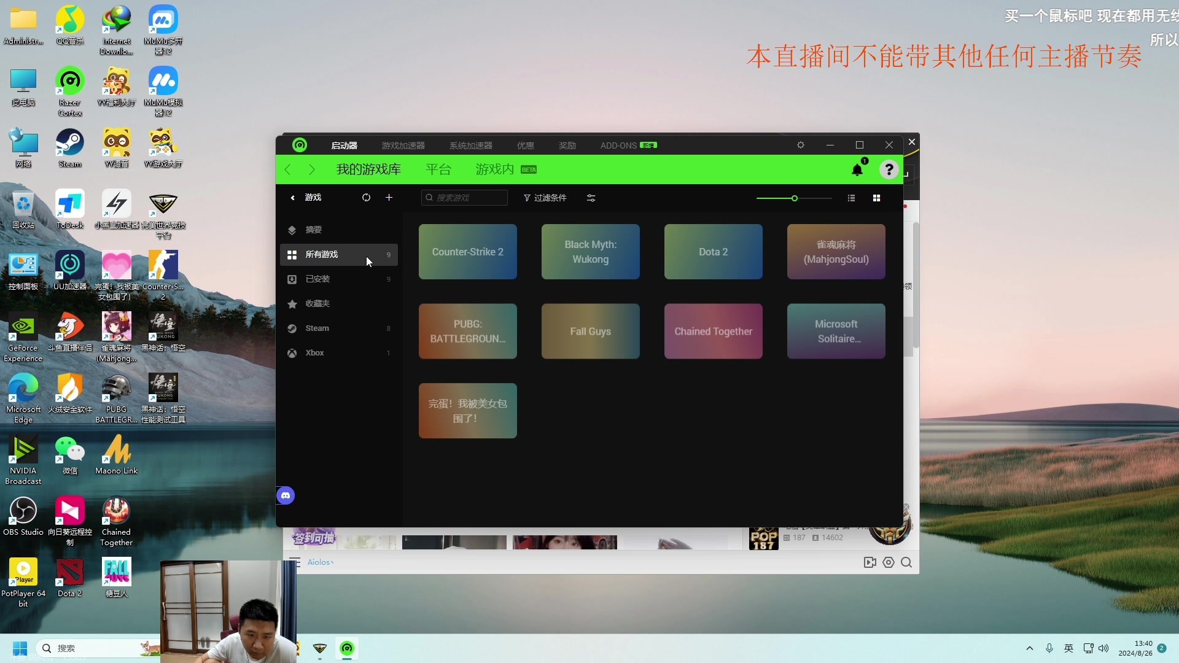The width and height of the screenshot is (1179, 663).
Task: Open 雀魂麻将 MahjongSoul game
Action: [x=836, y=252]
